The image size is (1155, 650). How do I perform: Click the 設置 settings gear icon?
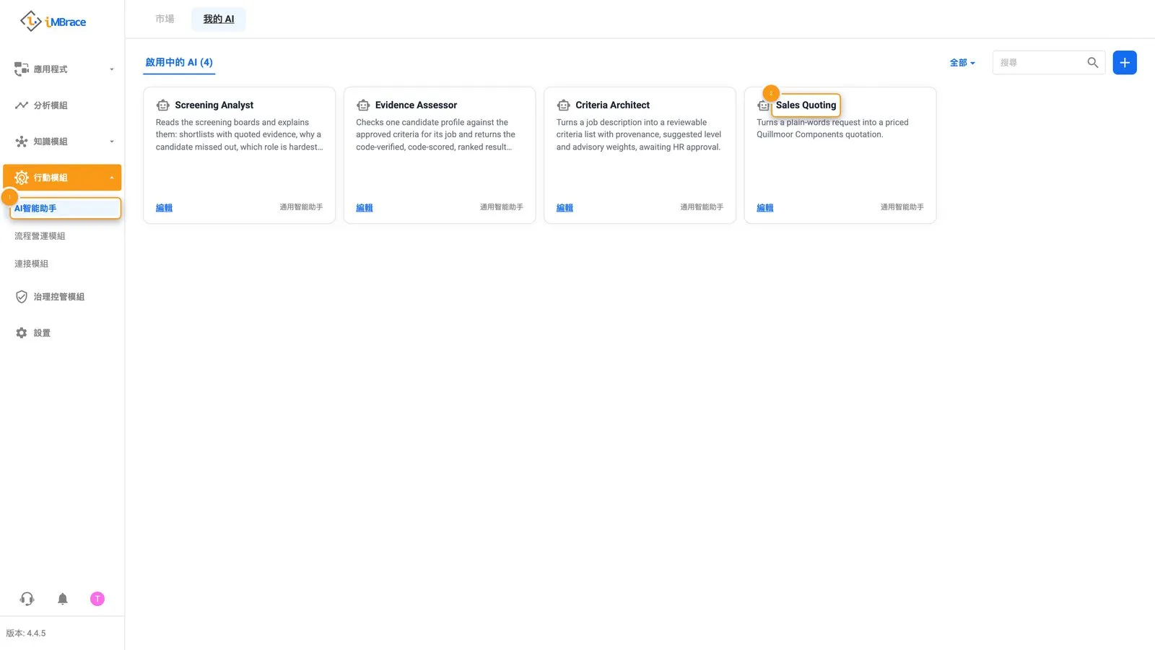(22, 333)
